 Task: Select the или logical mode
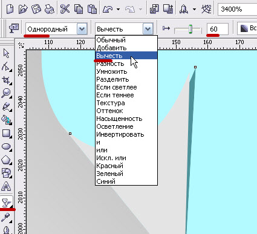point(126,150)
